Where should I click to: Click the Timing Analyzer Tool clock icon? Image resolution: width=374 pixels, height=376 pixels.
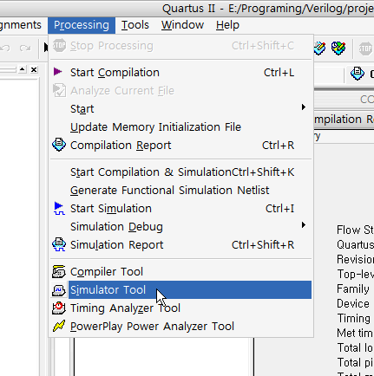click(59, 308)
